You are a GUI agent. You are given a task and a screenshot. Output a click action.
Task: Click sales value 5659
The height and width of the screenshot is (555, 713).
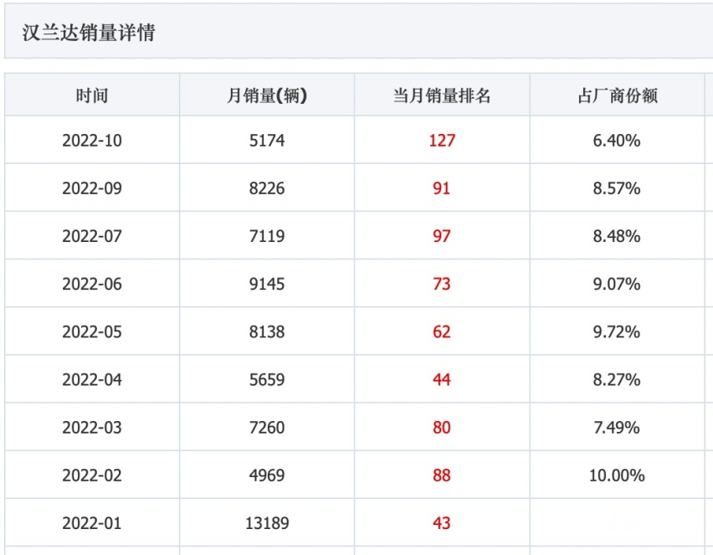tap(267, 379)
